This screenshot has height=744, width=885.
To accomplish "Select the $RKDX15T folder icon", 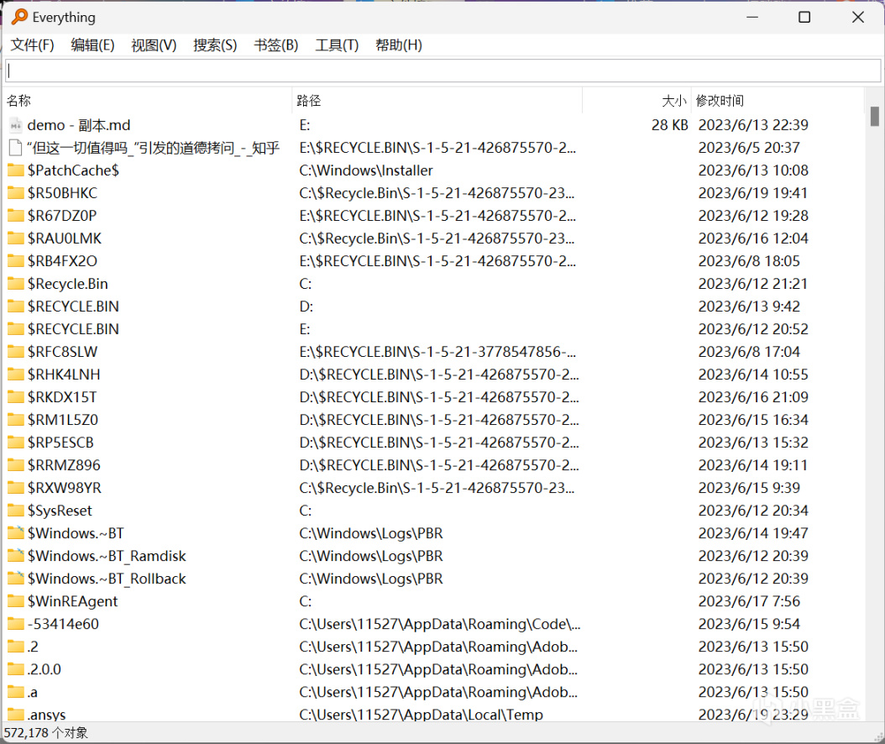I will pos(16,397).
